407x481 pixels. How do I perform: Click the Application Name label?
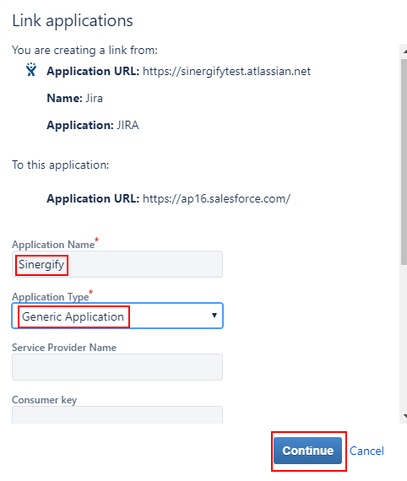click(53, 245)
